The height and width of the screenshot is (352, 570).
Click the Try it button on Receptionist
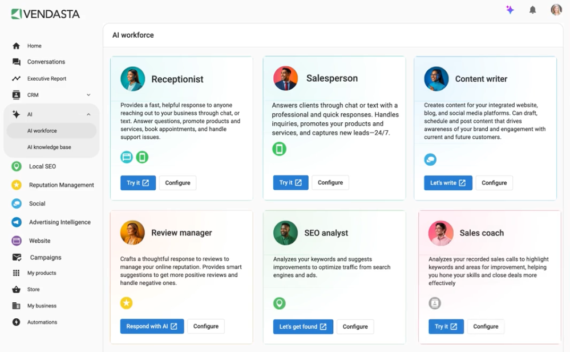(138, 182)
